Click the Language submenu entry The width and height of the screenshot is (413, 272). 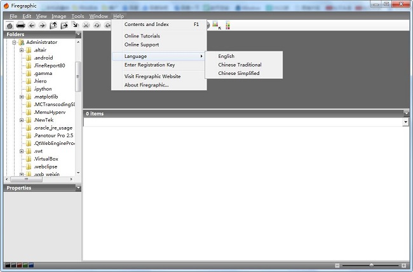[x=158, y=56]
